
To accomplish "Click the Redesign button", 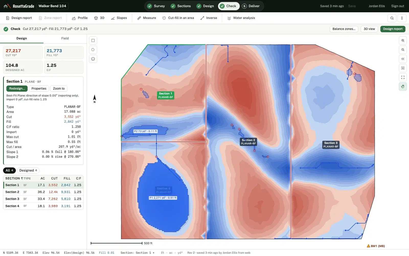I will click(17, 89).
